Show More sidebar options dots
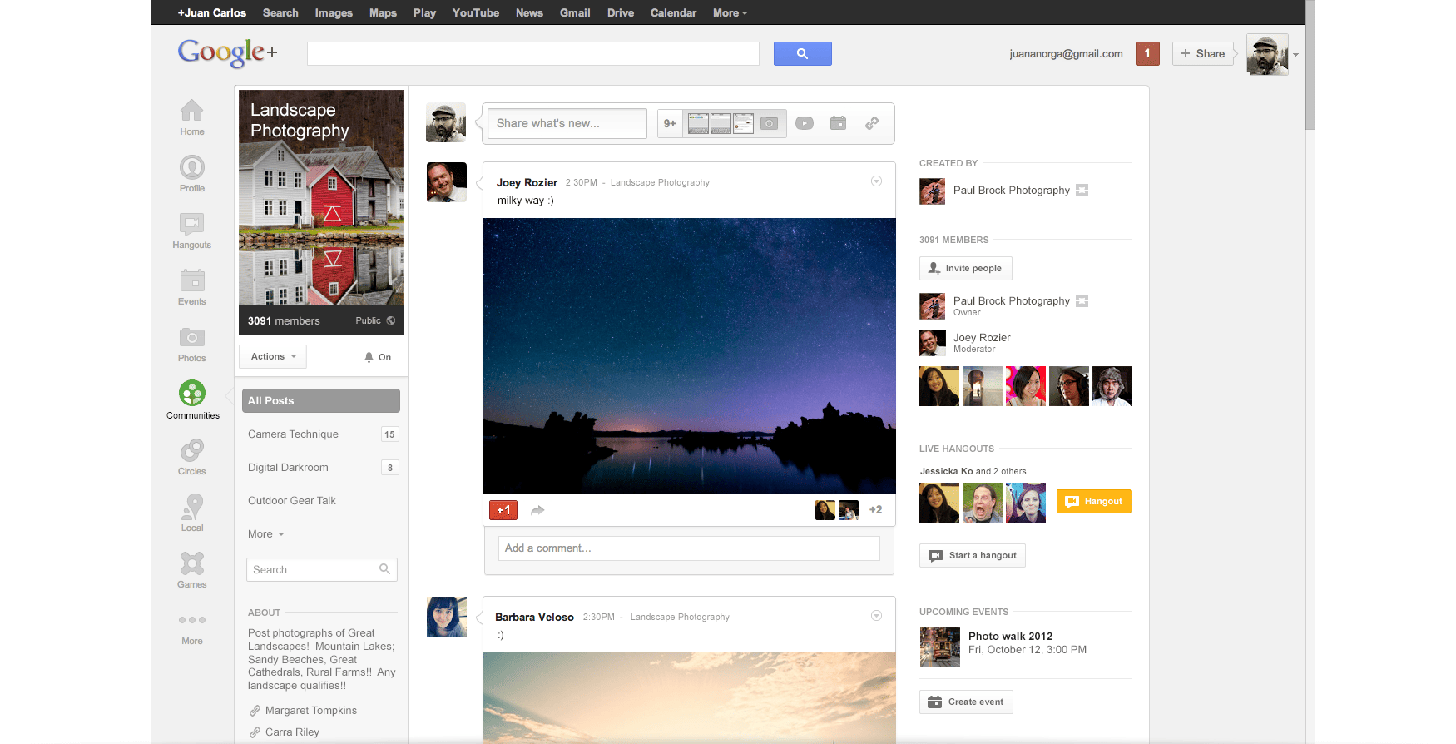 point(191,620)
